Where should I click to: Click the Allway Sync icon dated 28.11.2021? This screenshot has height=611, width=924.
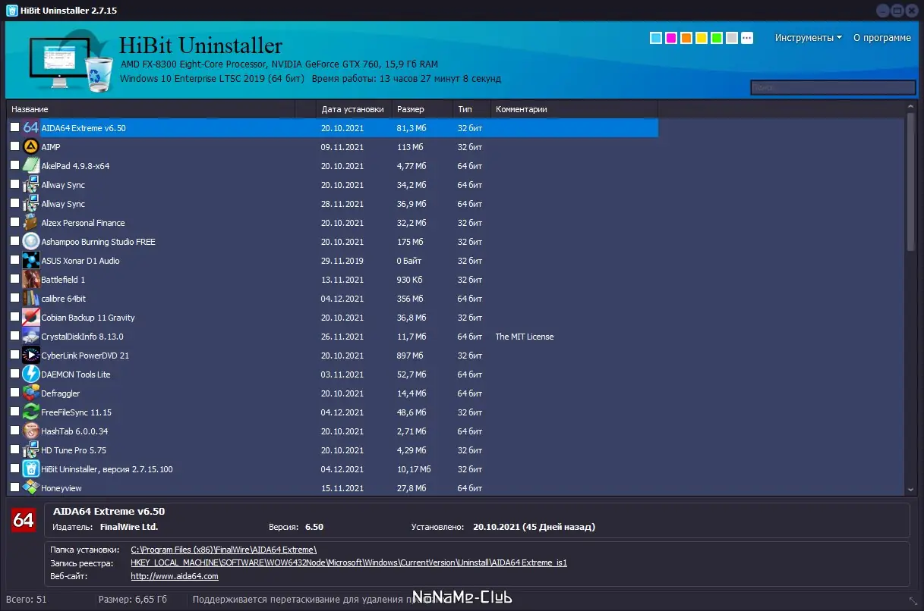coord(30,203)
